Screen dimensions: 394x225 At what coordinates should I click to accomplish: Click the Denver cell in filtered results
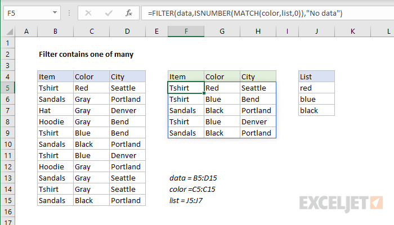258,121
